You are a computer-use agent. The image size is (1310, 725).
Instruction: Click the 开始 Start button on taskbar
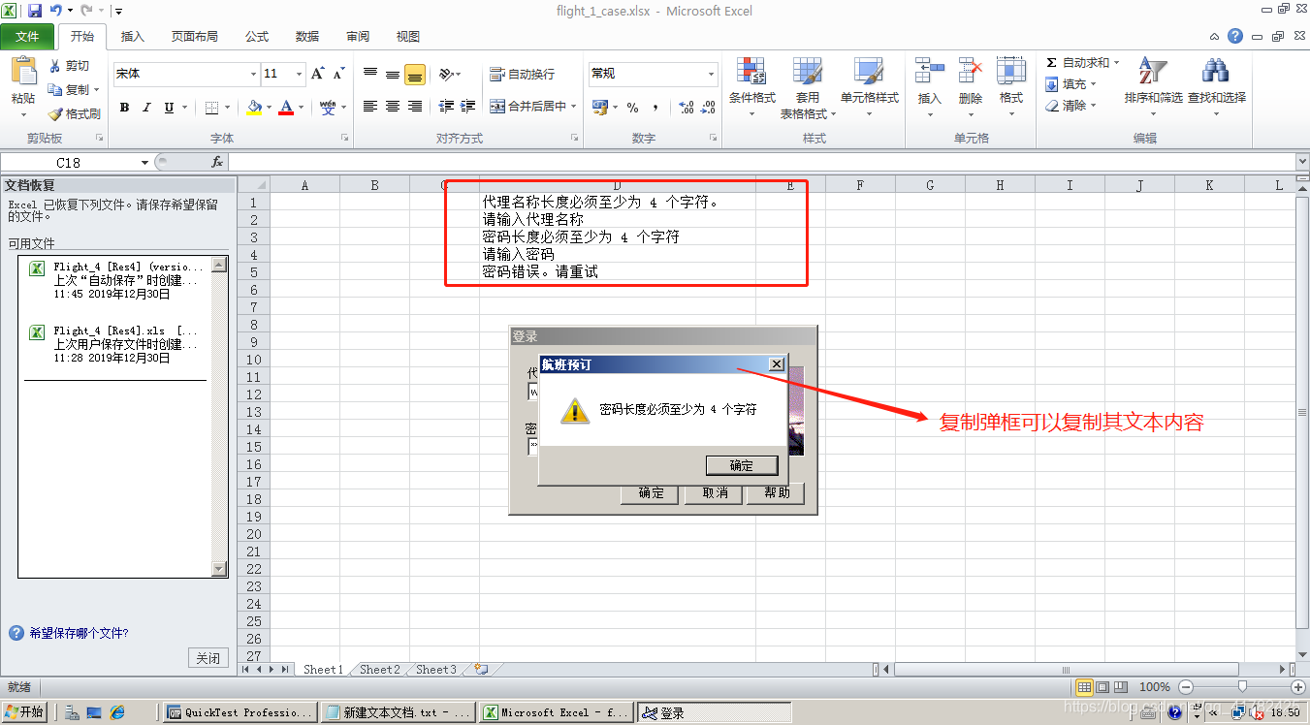(x=25, y=712)
